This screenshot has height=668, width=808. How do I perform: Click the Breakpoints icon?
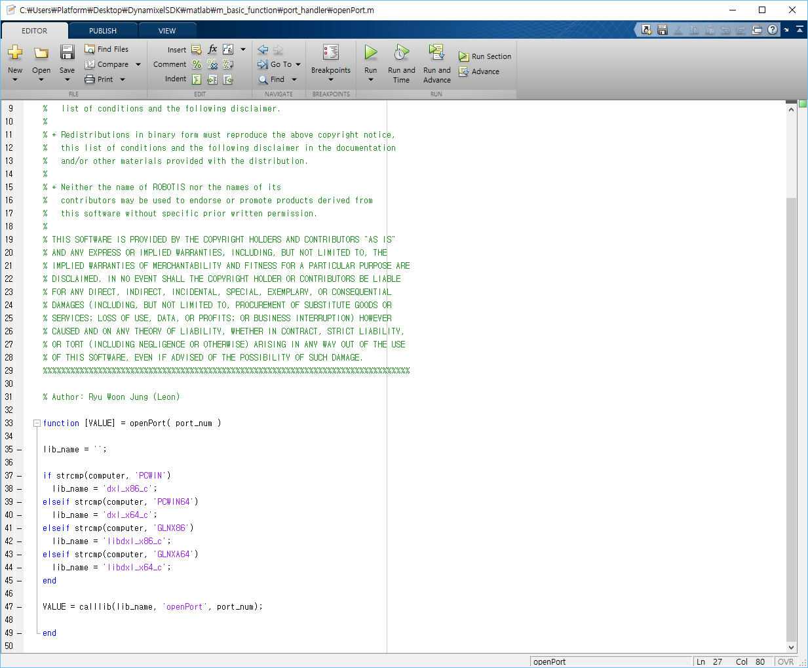click(331, 52)
